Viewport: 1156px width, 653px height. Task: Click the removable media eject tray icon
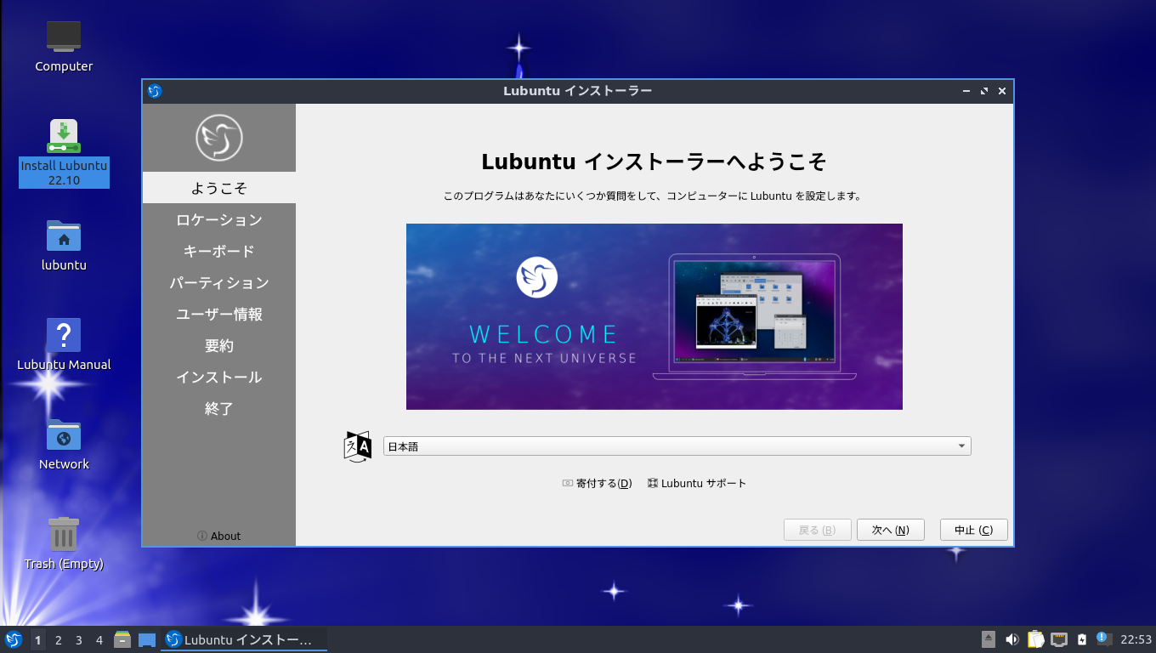click(989, 639)
